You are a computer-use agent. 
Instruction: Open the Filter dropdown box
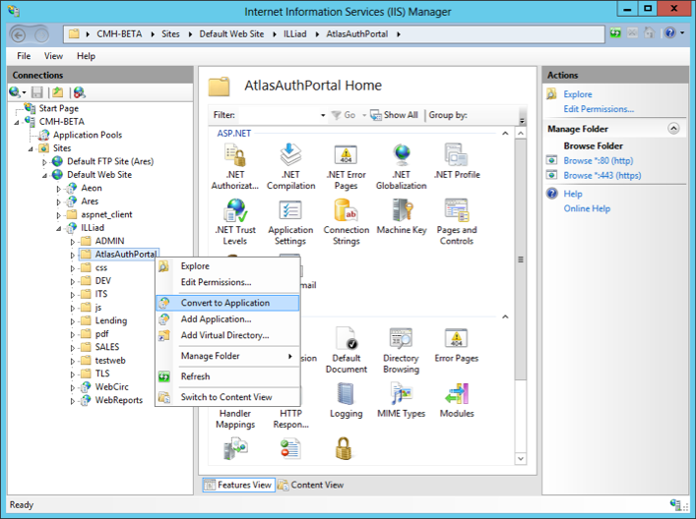pyautogui.click(x=324, y=115)
